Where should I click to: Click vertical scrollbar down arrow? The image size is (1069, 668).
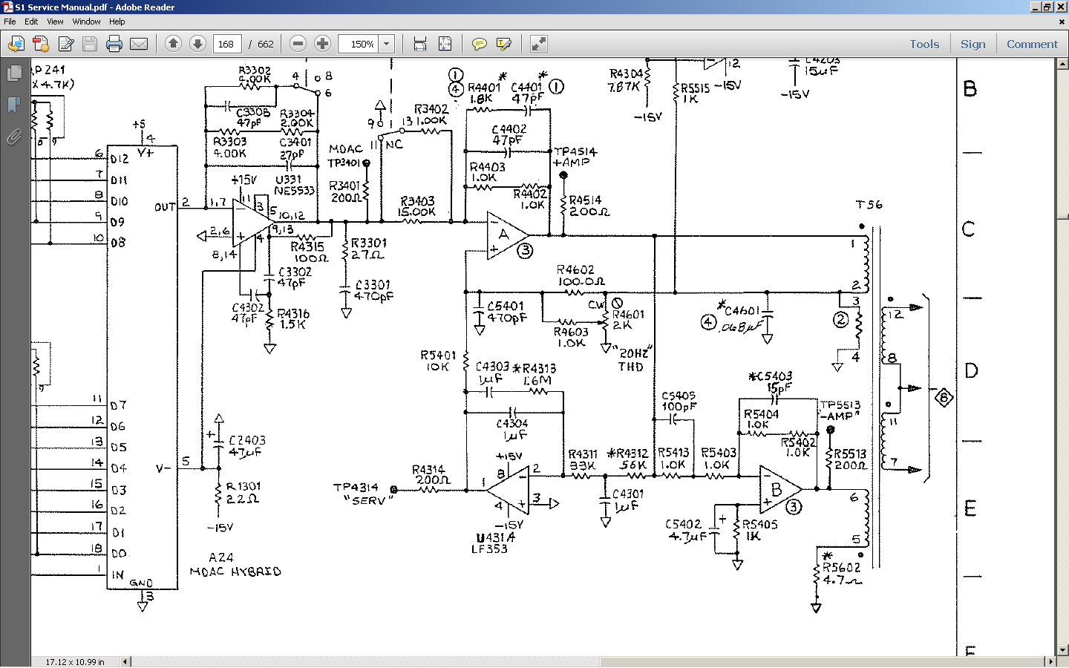pyautogui.click(x=1062, y=650)
